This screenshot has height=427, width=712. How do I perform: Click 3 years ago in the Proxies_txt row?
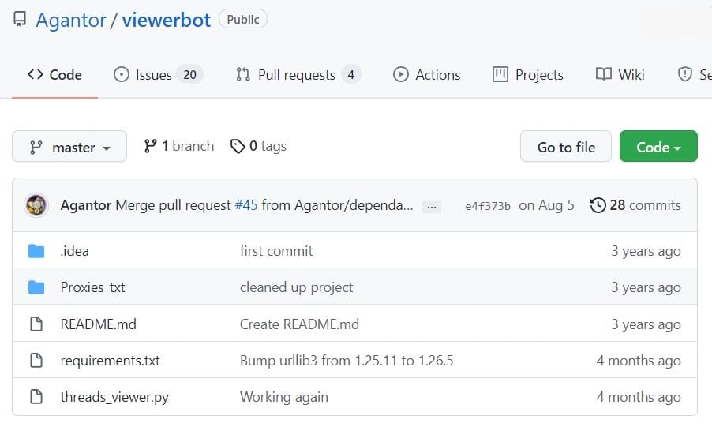click(646, 287)
